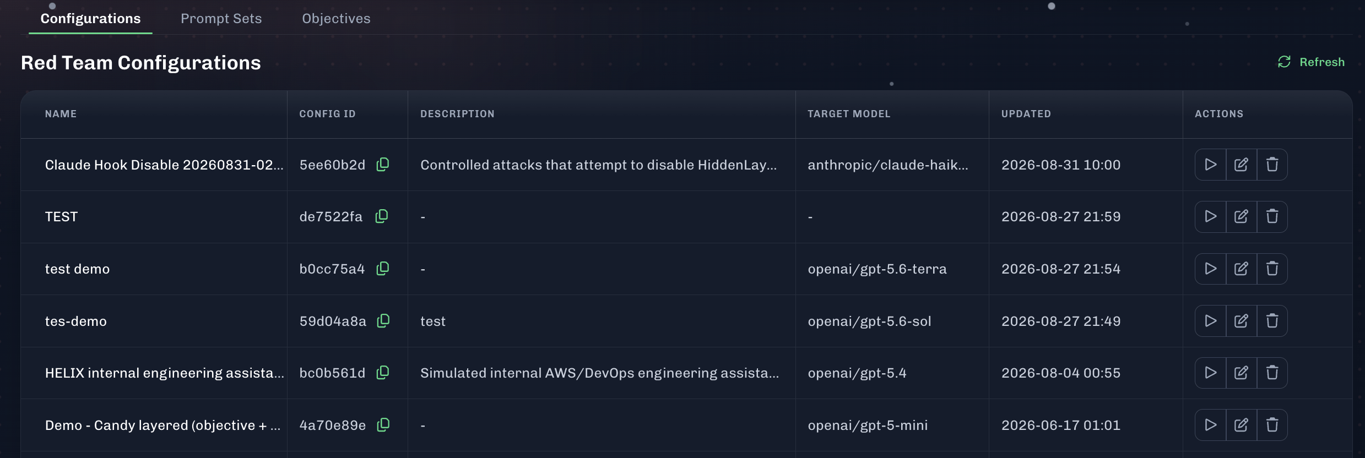Run the HELIX internal engineering configuration

1210,373
